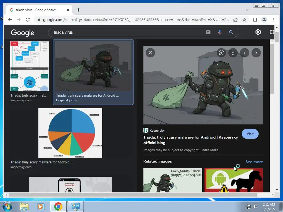This screenshot has width=283, height=212.
Task: Click kaspersky.com under the pie chart
Action: [21, 167]
